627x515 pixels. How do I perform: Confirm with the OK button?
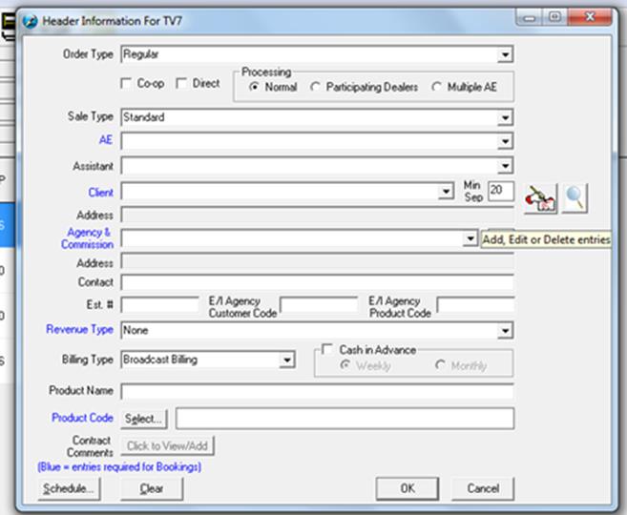(408, 488)
